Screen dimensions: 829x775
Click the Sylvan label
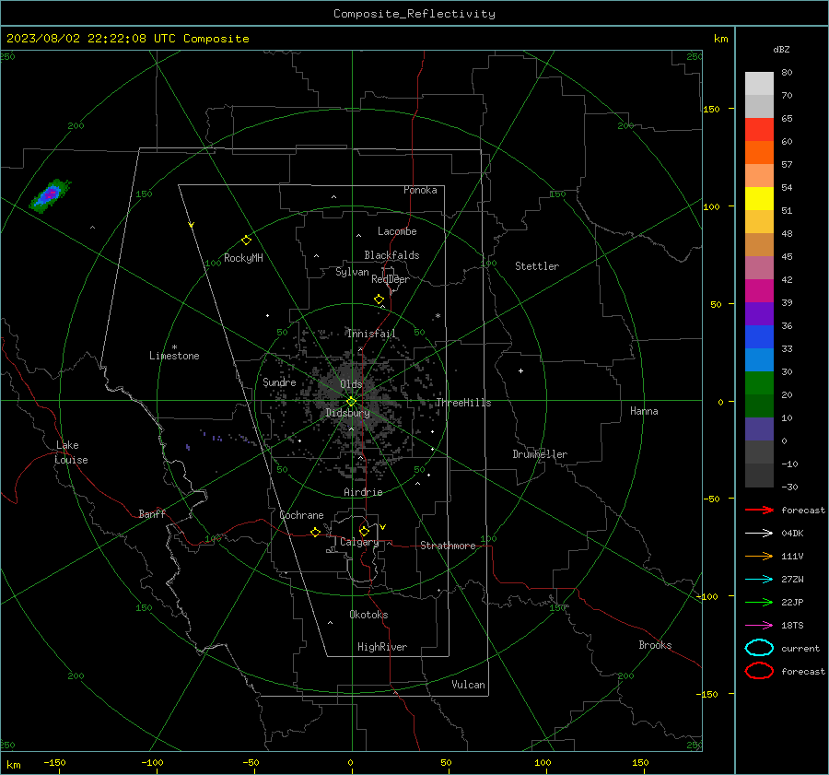click(352, 273)
